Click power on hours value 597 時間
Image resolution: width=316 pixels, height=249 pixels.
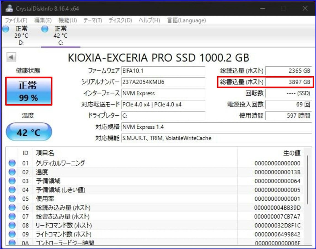[289, 116]
